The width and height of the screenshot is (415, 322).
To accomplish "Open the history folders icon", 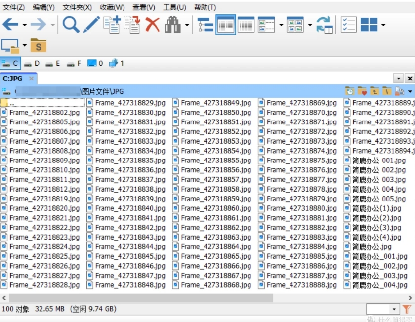I will [350, 91].
